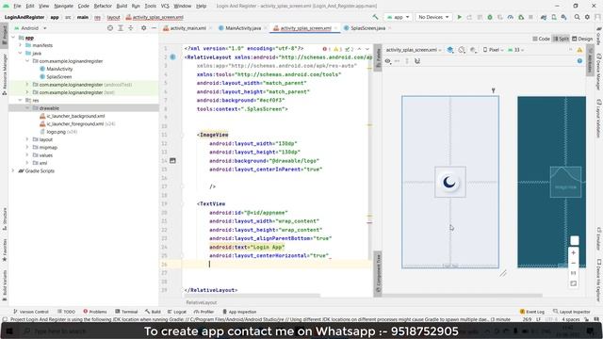
Task: Open the Profile app icon in toolbar
Action: click(511, 17)
